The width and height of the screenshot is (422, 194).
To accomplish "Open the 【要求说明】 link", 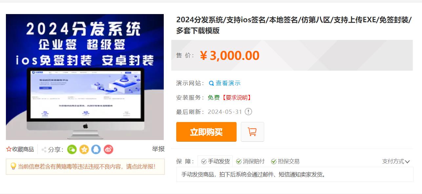I will pos(237,97).
